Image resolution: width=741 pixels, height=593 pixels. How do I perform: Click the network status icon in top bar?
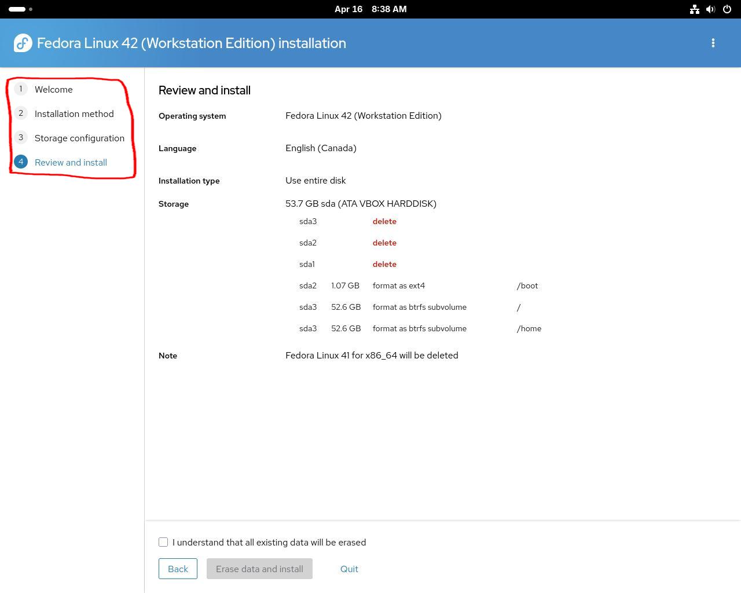[694, 9]
